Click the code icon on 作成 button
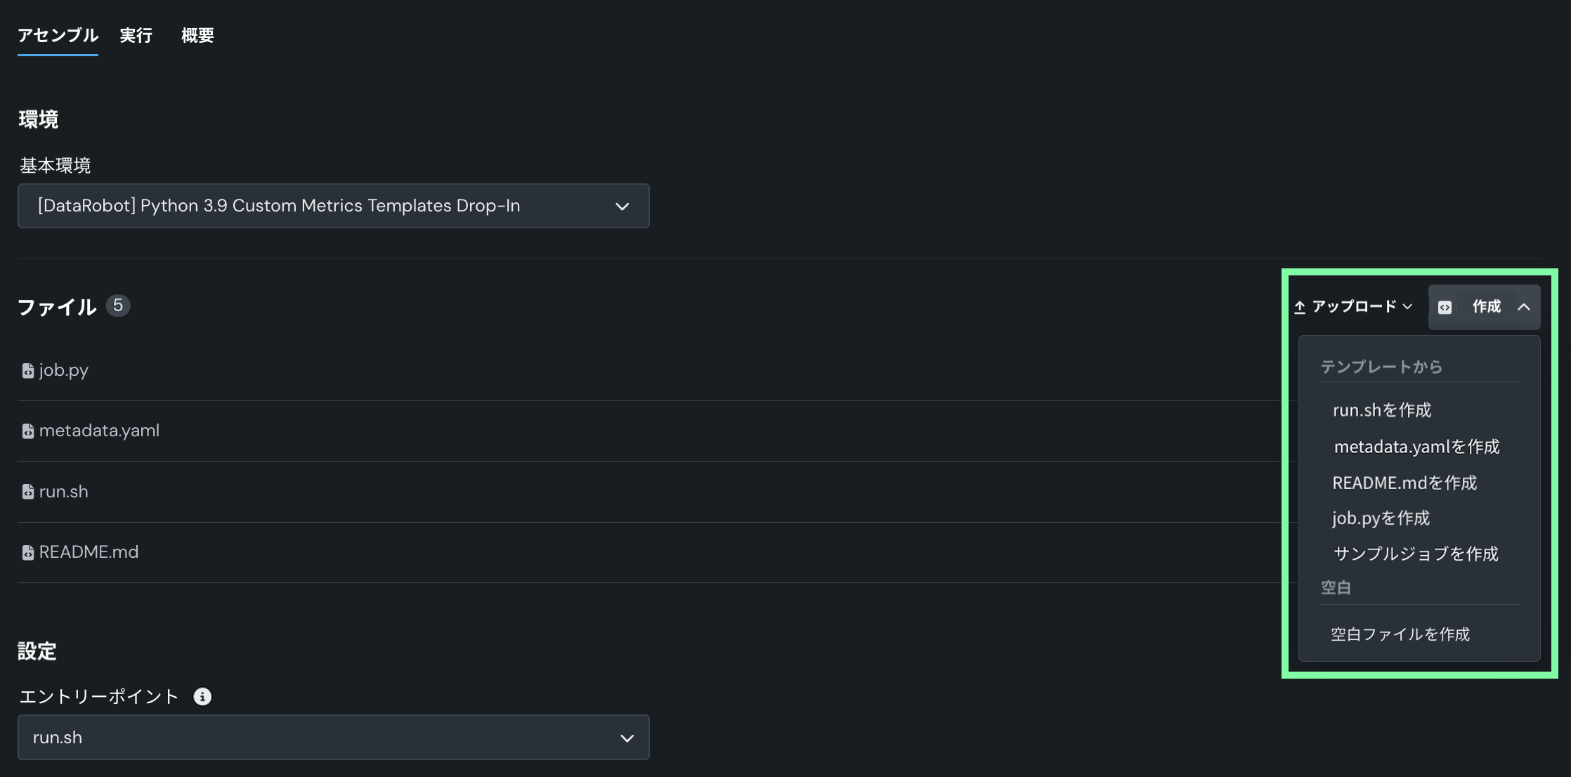Image resolution: width=1571 pixels, height=777 pixels. coord(1445,307)
